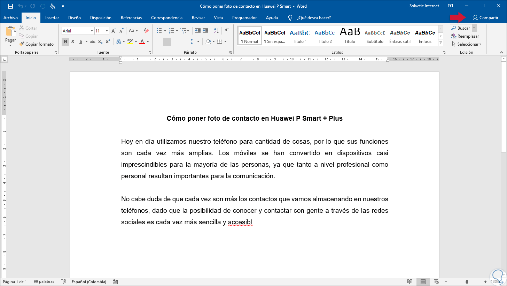Switch to Print Layout view
Screen dimensions: 507x286
click(423, 281)
